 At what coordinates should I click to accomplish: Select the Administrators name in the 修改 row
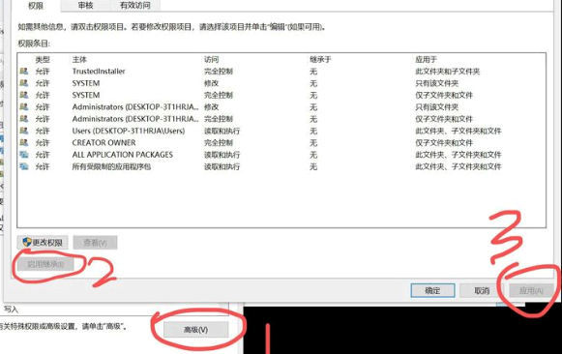click(x=135, y=106)
